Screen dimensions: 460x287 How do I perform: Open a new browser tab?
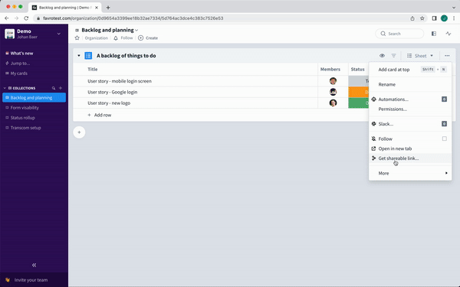tap(108, 8)
